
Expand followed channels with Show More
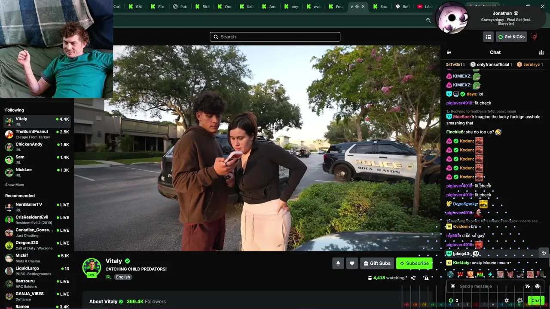point(15,185)
